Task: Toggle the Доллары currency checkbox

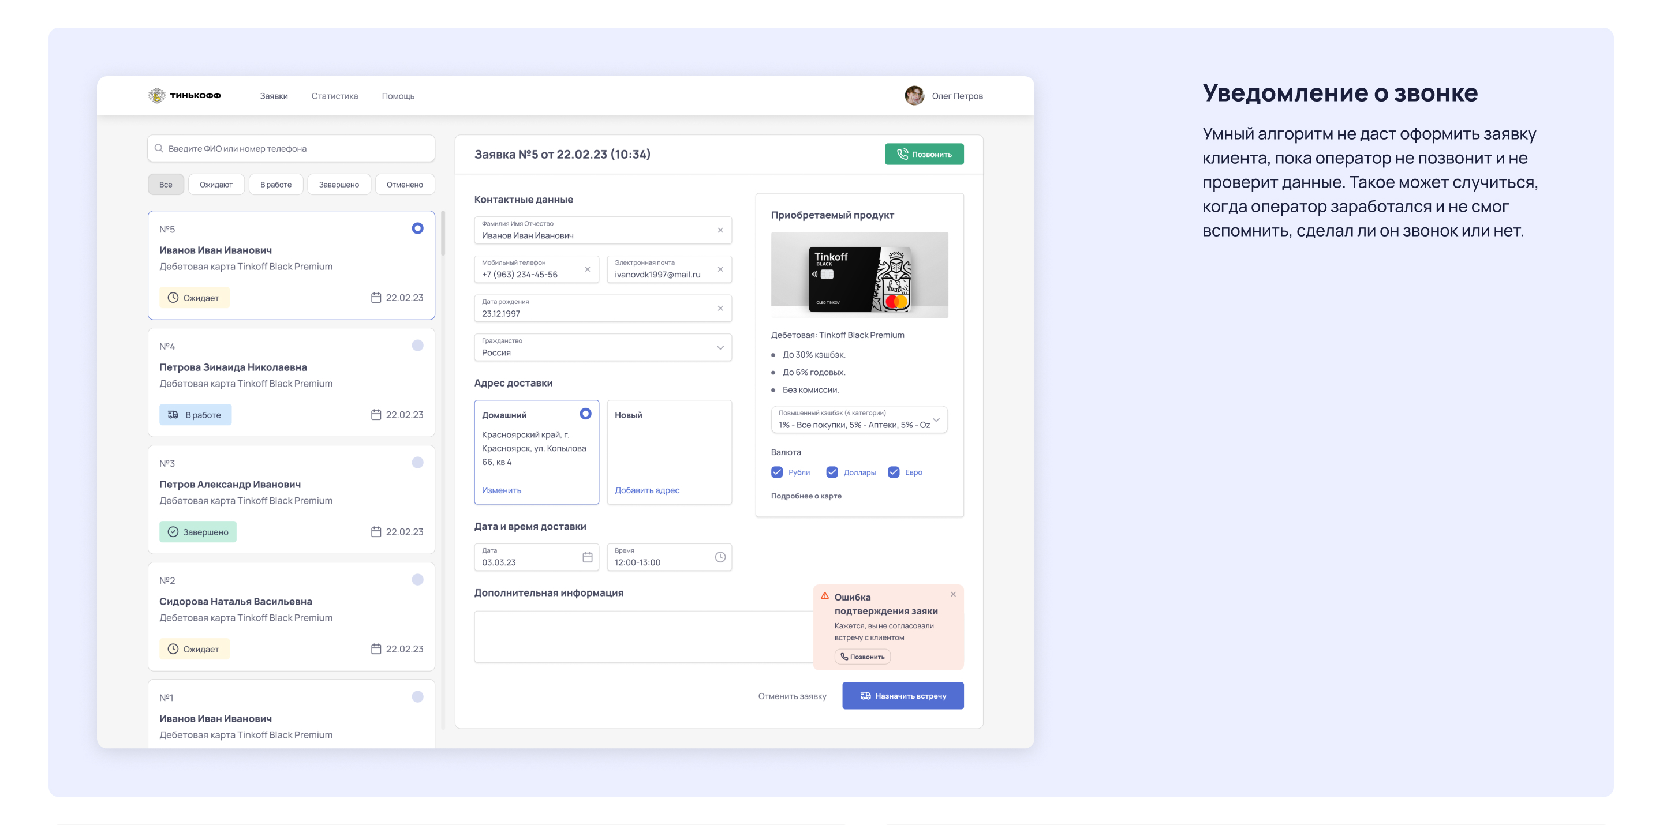Action: click(x=831, y=472)
